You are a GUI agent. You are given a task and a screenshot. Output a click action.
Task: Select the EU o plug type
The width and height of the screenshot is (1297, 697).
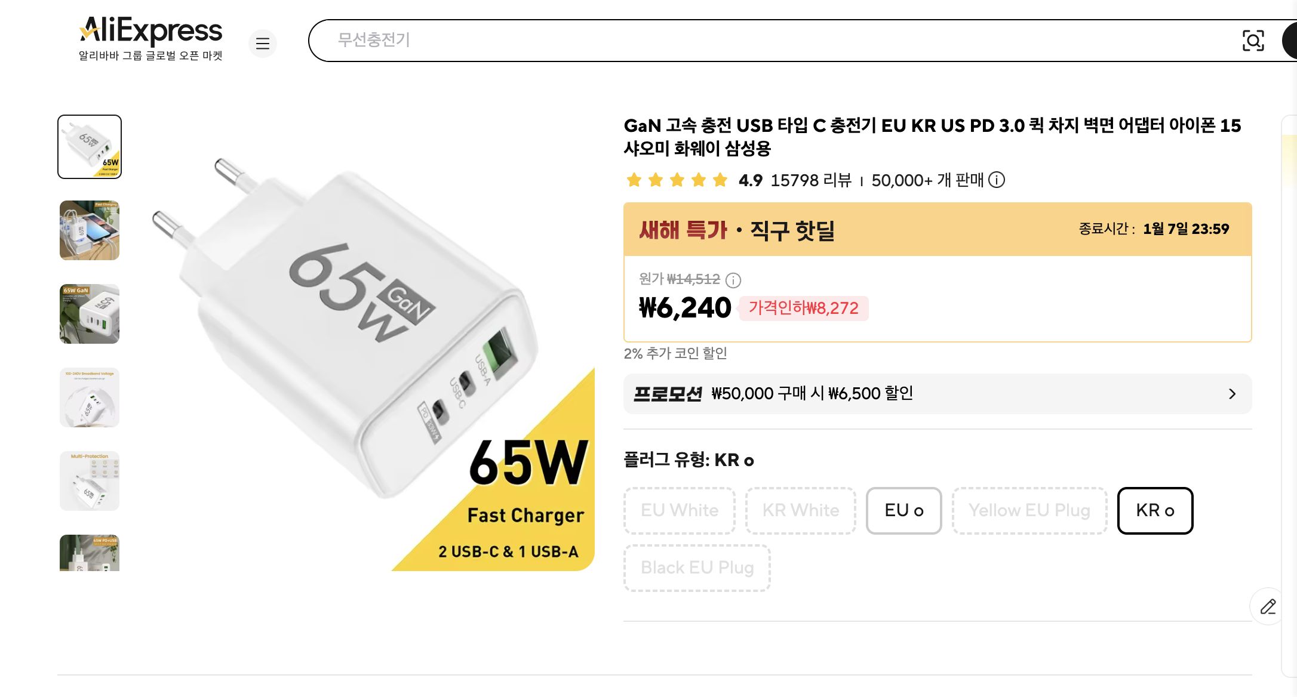tap(903, 510)
